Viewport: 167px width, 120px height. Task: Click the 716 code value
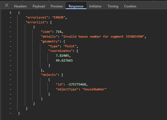point(59,32)
